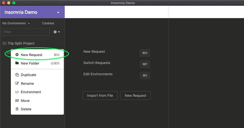This screenshot has height=128, width=244.
Task: Open the plus create-new dropdown
Action: click(57, 32)
